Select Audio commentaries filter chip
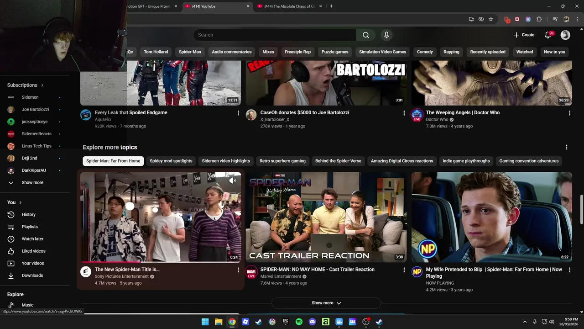Viewport: 584px width, 329px height. [232, 52]
